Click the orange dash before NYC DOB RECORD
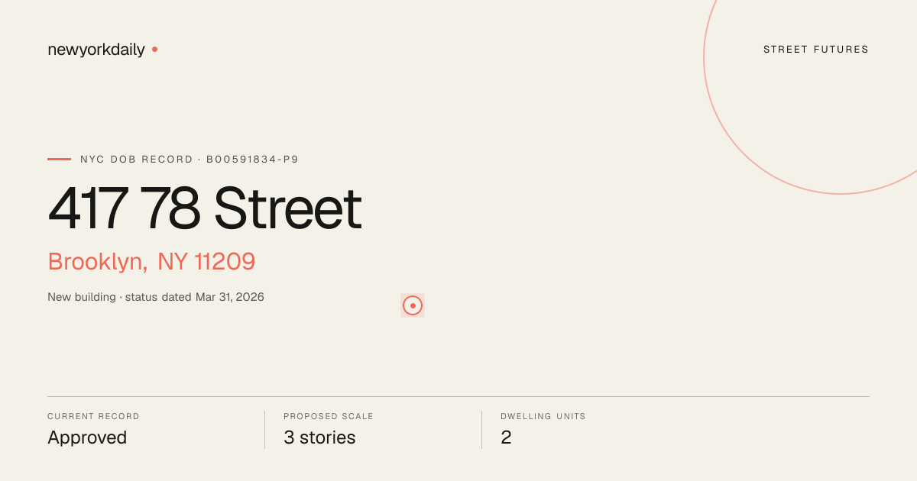 click(x=59, y=160)
